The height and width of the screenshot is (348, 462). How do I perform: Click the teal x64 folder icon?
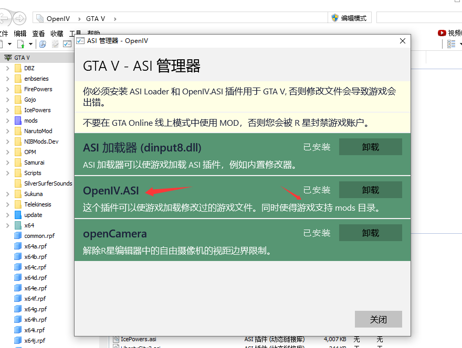[18, 225]
